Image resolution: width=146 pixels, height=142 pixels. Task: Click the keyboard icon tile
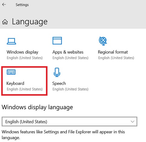tap(11, 72)
